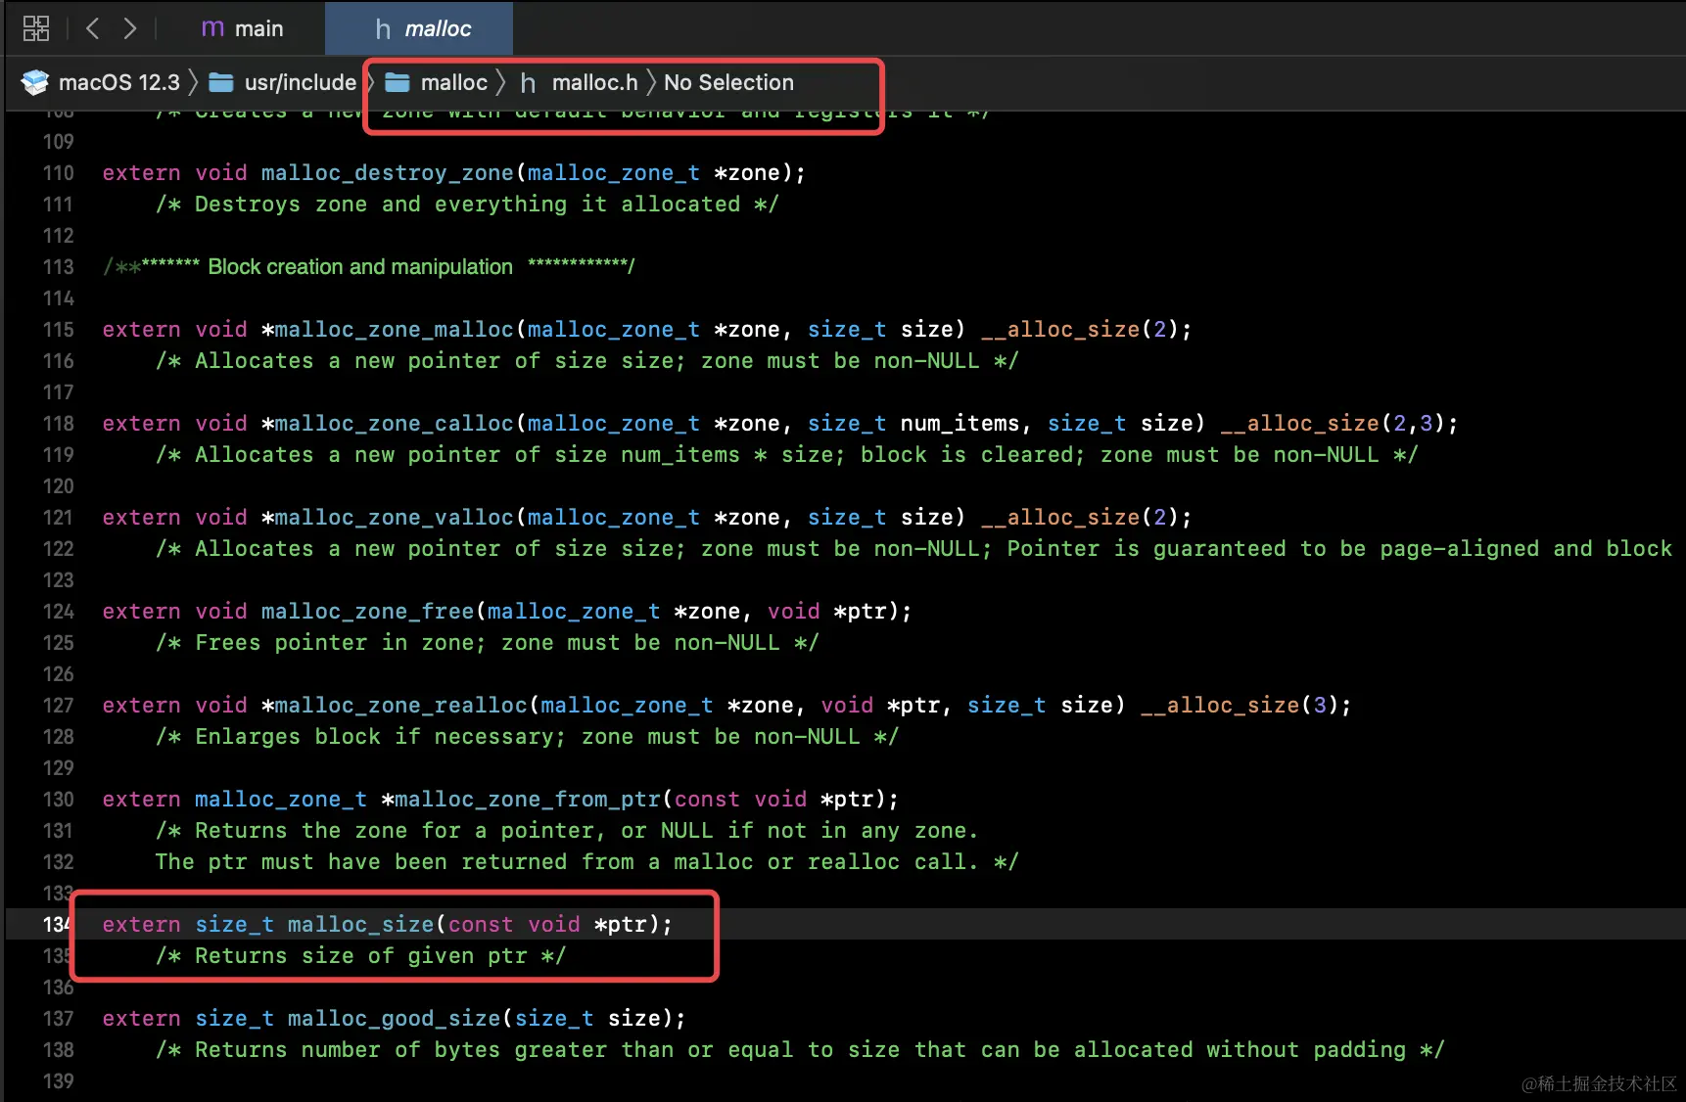Click line number 110 in gutter
This screenshot has height=1102, width=1686.
click(59, 173)
